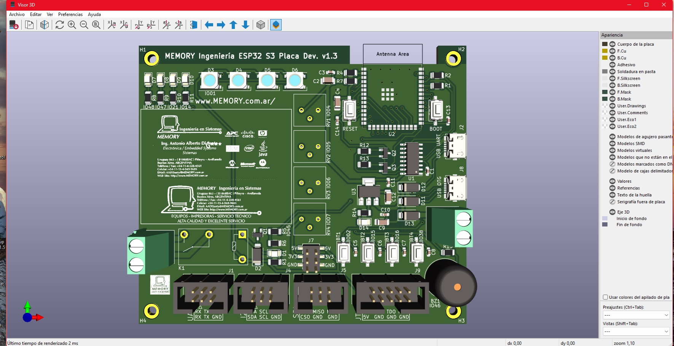Select the Zoom Out tool

coord(84,25)
